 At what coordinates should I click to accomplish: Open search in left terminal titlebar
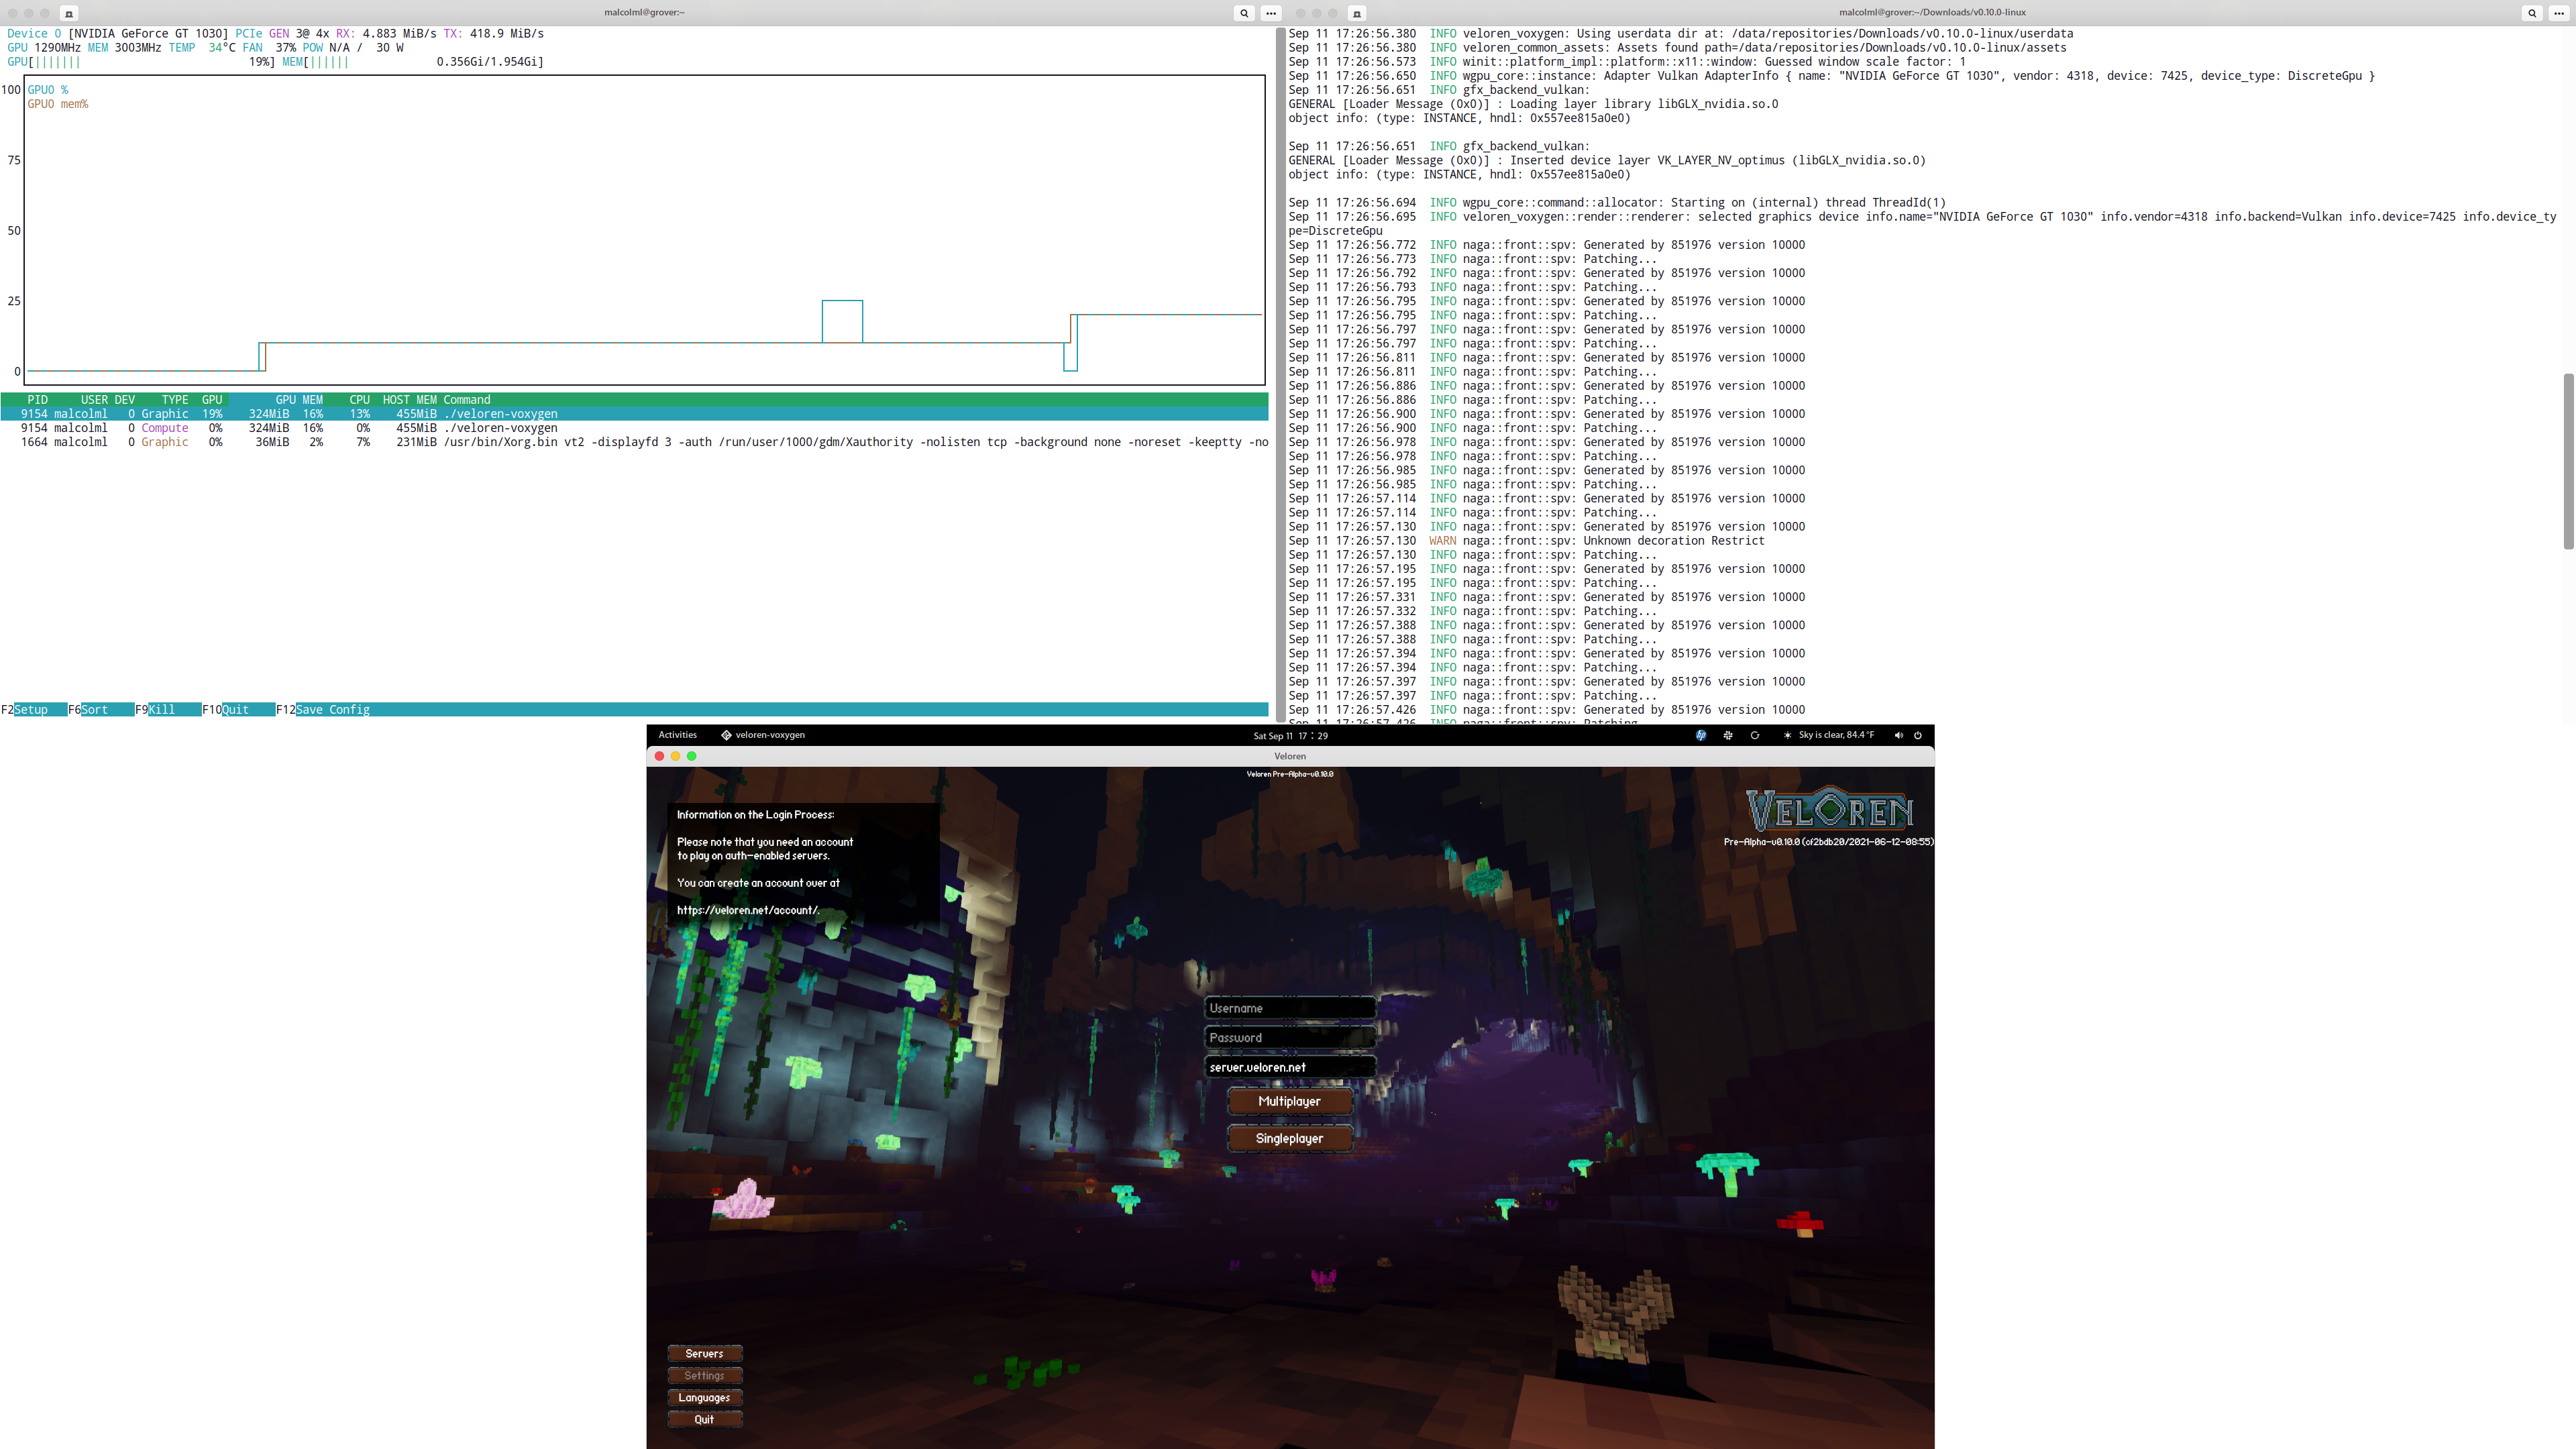1244,13
